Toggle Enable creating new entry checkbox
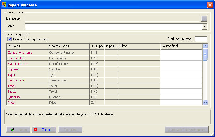This screenshot has height=137, width=215. point(9,39)
